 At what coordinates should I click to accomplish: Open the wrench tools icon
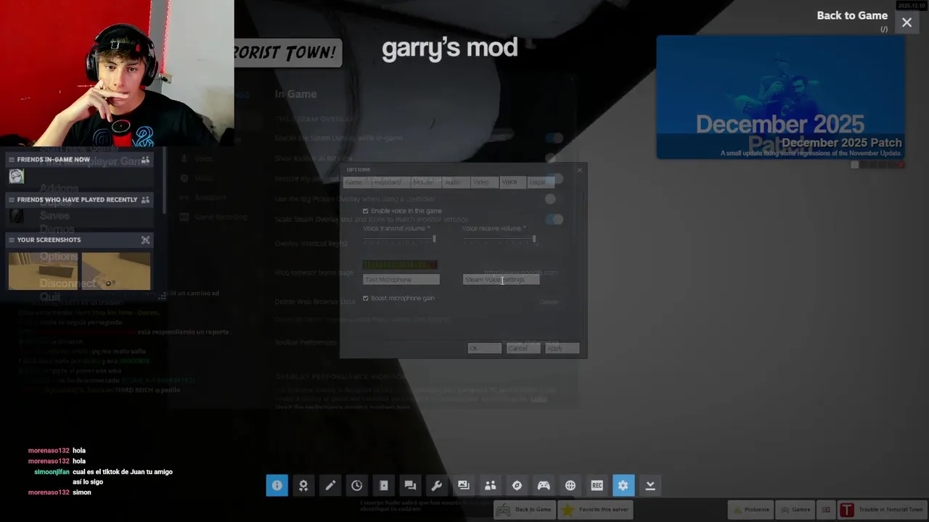[437, 486]
